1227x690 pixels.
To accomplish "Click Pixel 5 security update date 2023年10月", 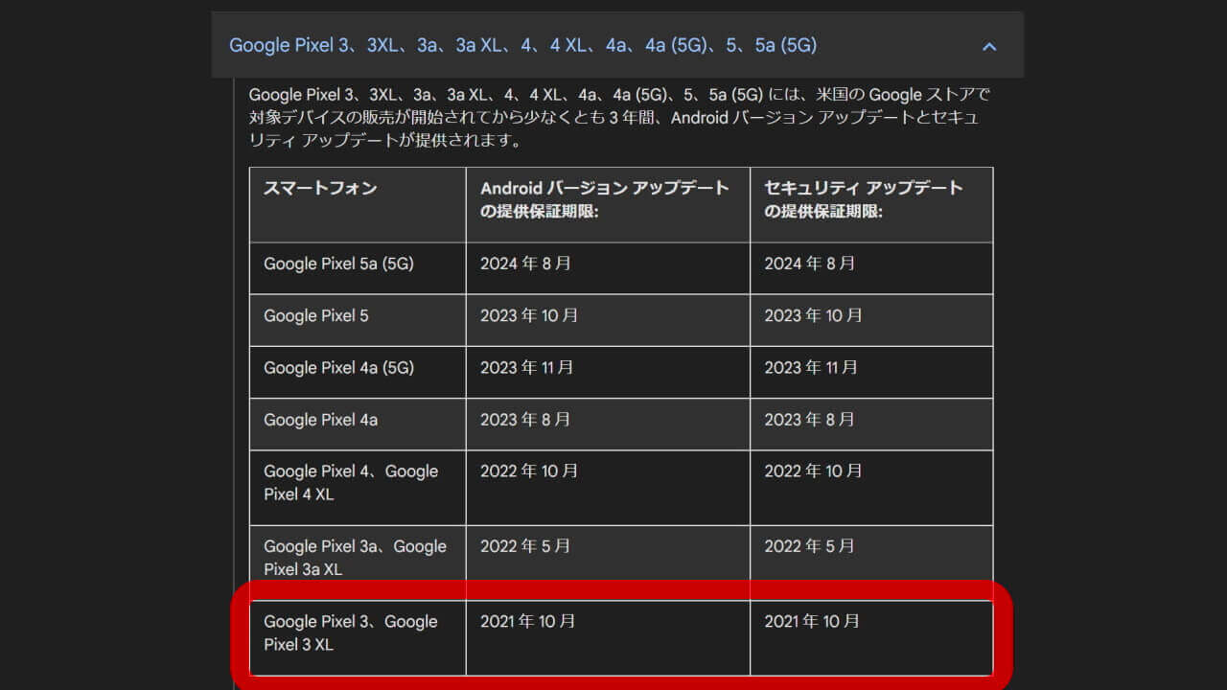I will click(813, 315).
